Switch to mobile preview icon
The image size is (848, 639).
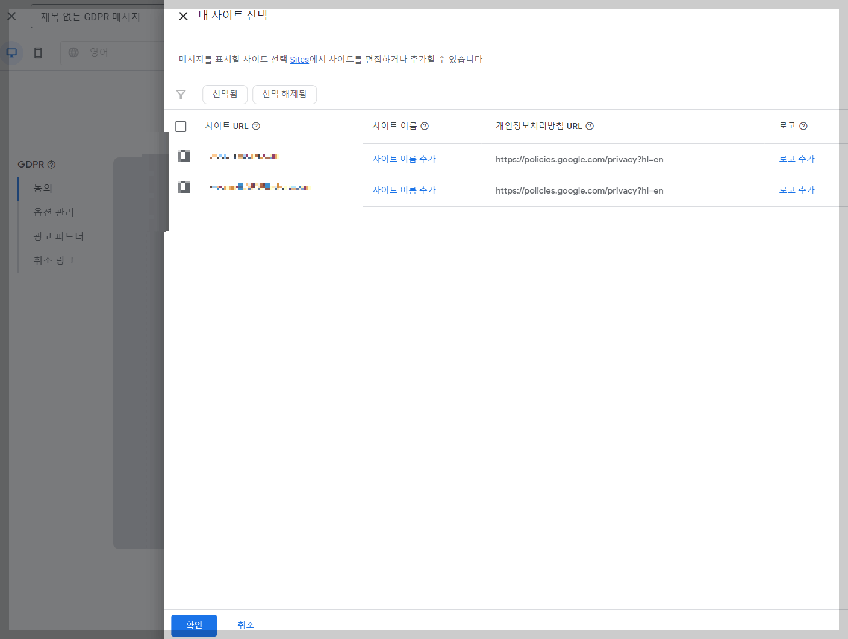pyautogui.click(x=38, y=53)
